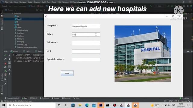Click the hospital building picture
Viewport: 193px width, 108px height.
tap(143, 53)
